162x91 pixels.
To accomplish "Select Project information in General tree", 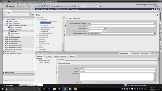I will pyautogui.click(x=44, y=61).
